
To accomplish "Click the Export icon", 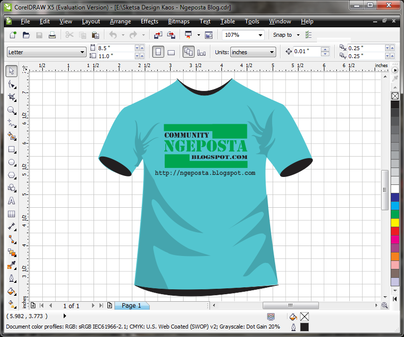I will tap(171, 35).
